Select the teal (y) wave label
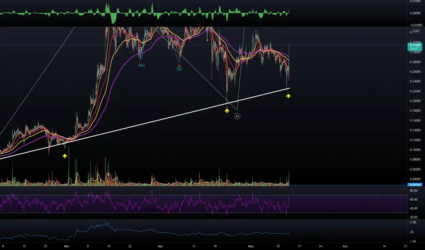 (179, 69)
